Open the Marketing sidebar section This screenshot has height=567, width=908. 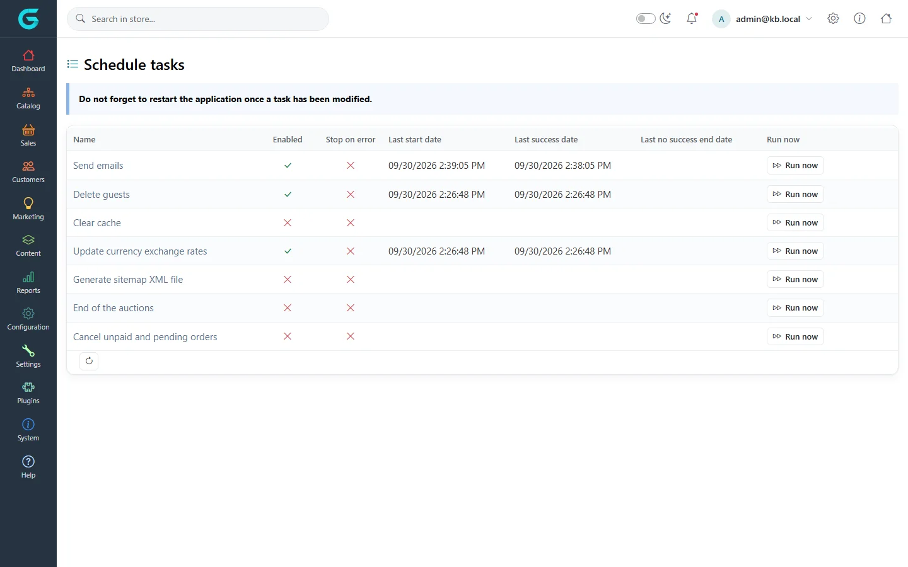[x=28, y=209]
